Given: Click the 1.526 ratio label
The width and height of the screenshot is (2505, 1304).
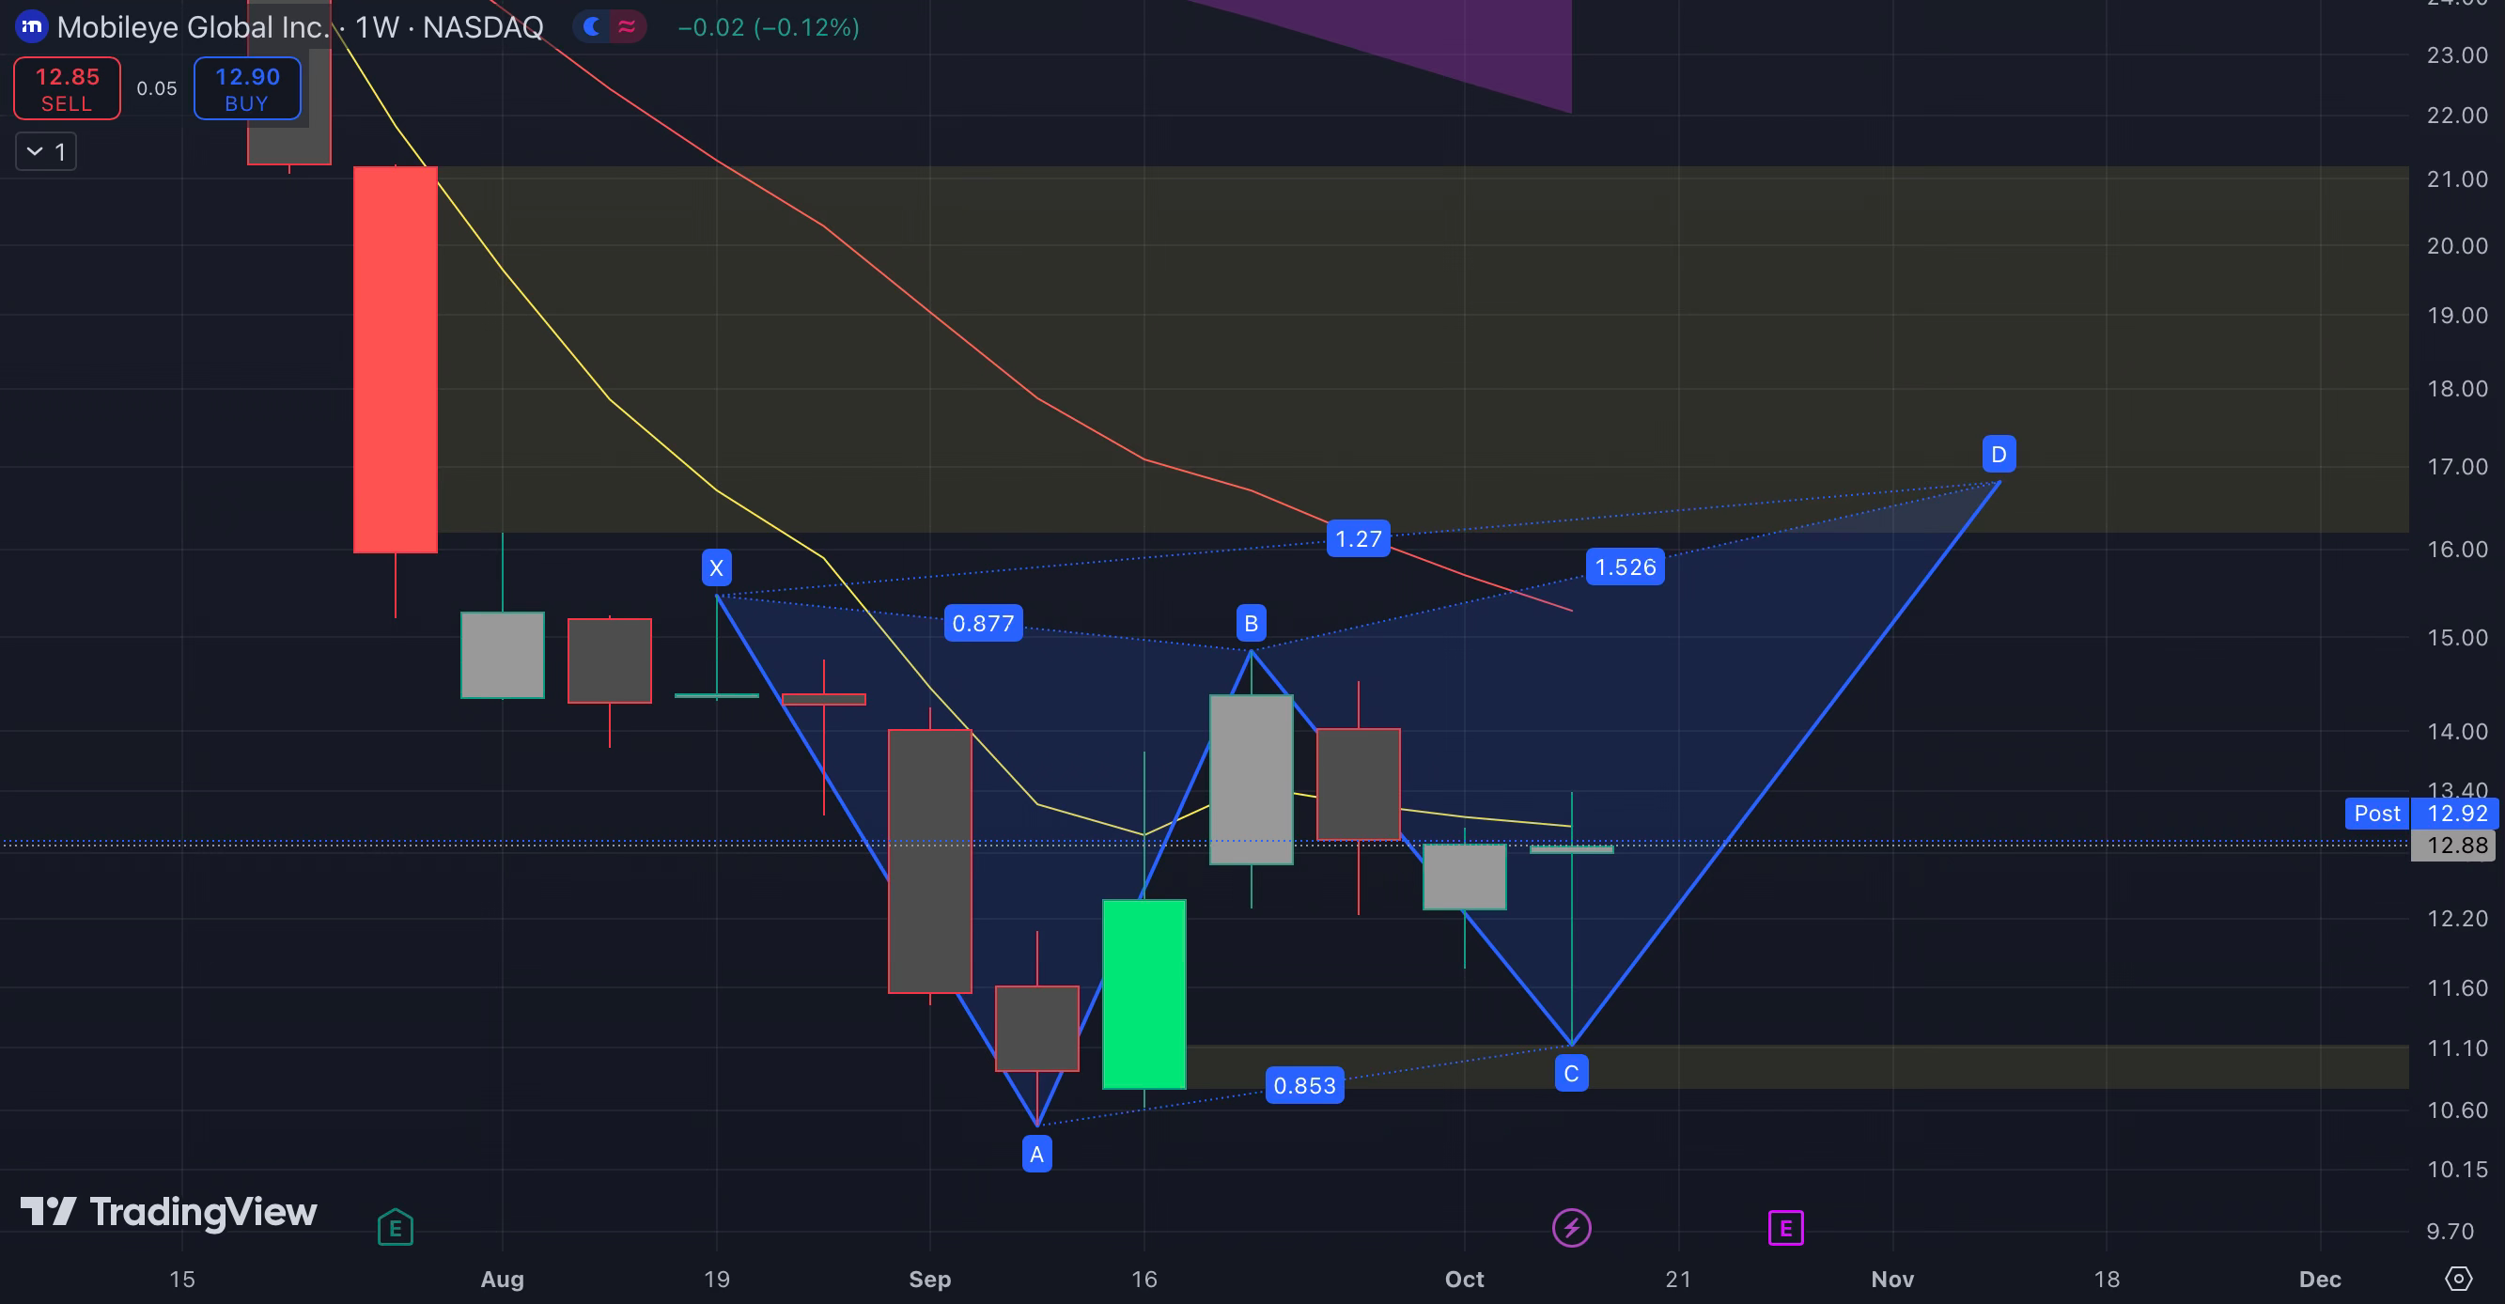Looking at the screenshot, I should [x=1625, y=567].
